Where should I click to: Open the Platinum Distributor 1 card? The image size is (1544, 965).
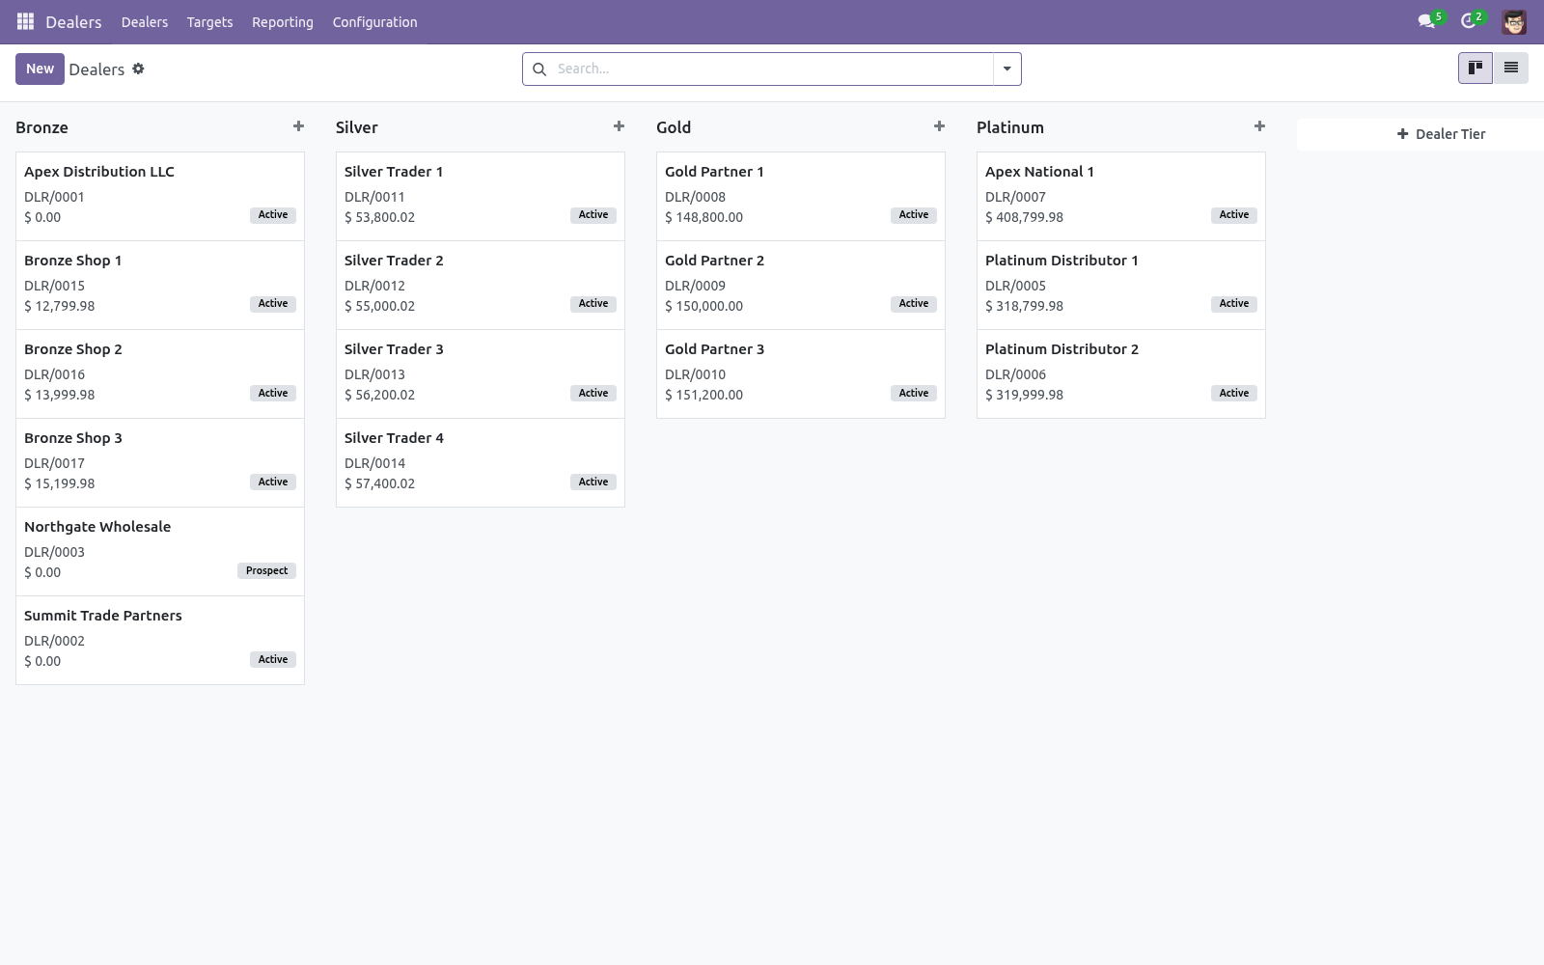coord(1121,285)
